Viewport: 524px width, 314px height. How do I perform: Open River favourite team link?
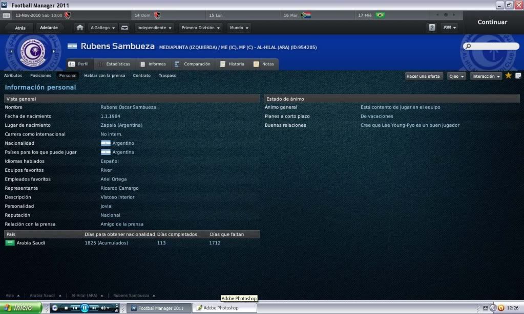point(106,170)
